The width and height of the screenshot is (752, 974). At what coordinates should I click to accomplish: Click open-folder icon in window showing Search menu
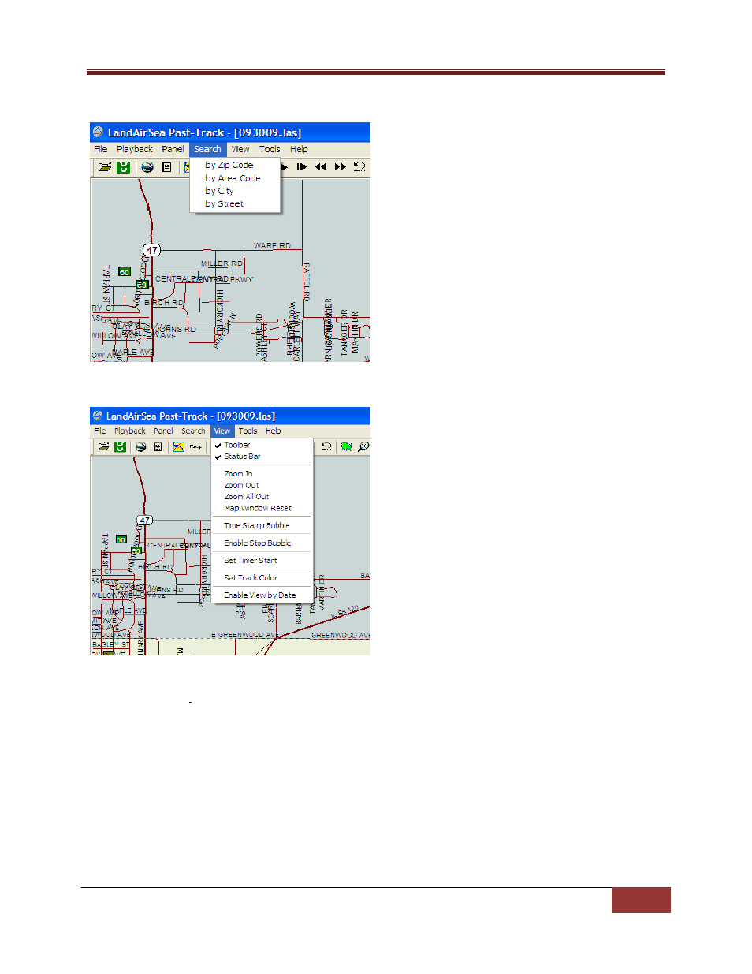(104, 167)
